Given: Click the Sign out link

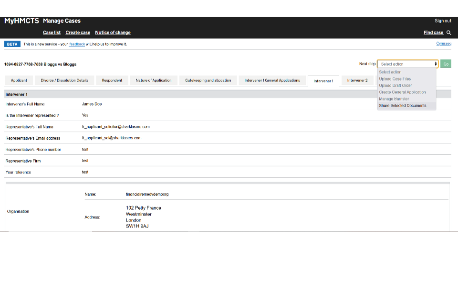Looking at the screenshot, I should pos(443,21).
